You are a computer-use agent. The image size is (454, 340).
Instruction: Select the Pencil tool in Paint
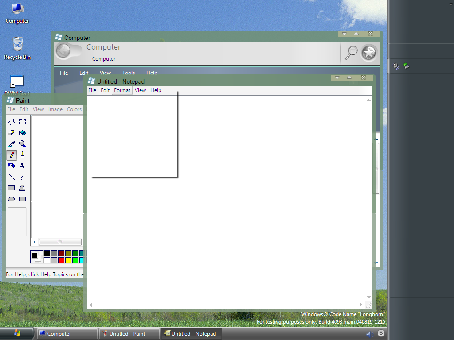pos(12,155)
